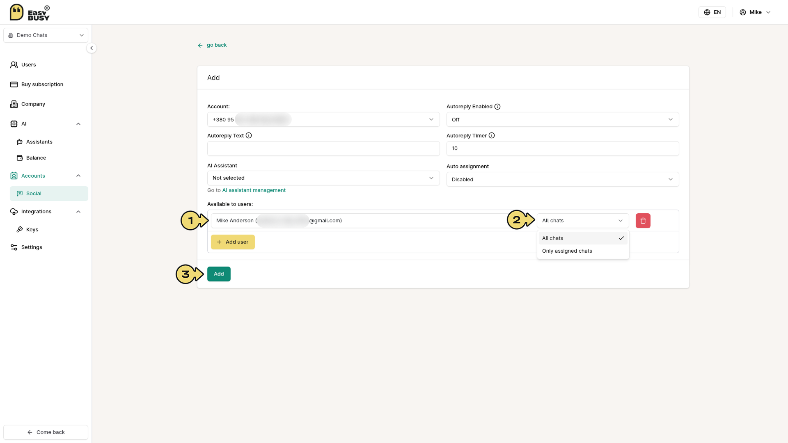788x443 pixels.
Task: Choose Only assigned chats option
Action: click(583, 251)
